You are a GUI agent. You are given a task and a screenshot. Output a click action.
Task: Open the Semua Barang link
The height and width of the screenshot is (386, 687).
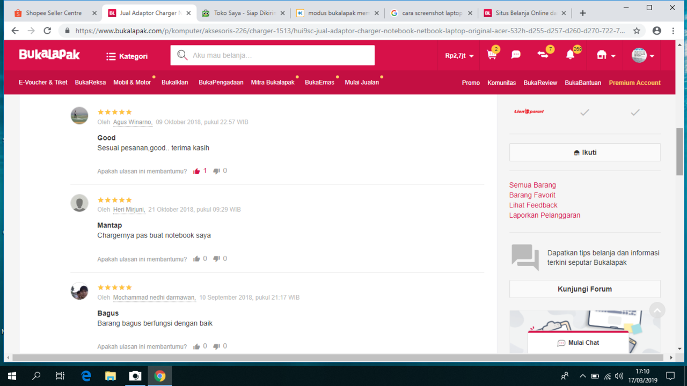point(532,185)
